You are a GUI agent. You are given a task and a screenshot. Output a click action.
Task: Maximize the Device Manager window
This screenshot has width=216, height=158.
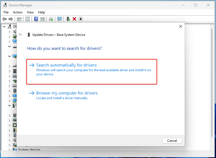tap(196, 5)
